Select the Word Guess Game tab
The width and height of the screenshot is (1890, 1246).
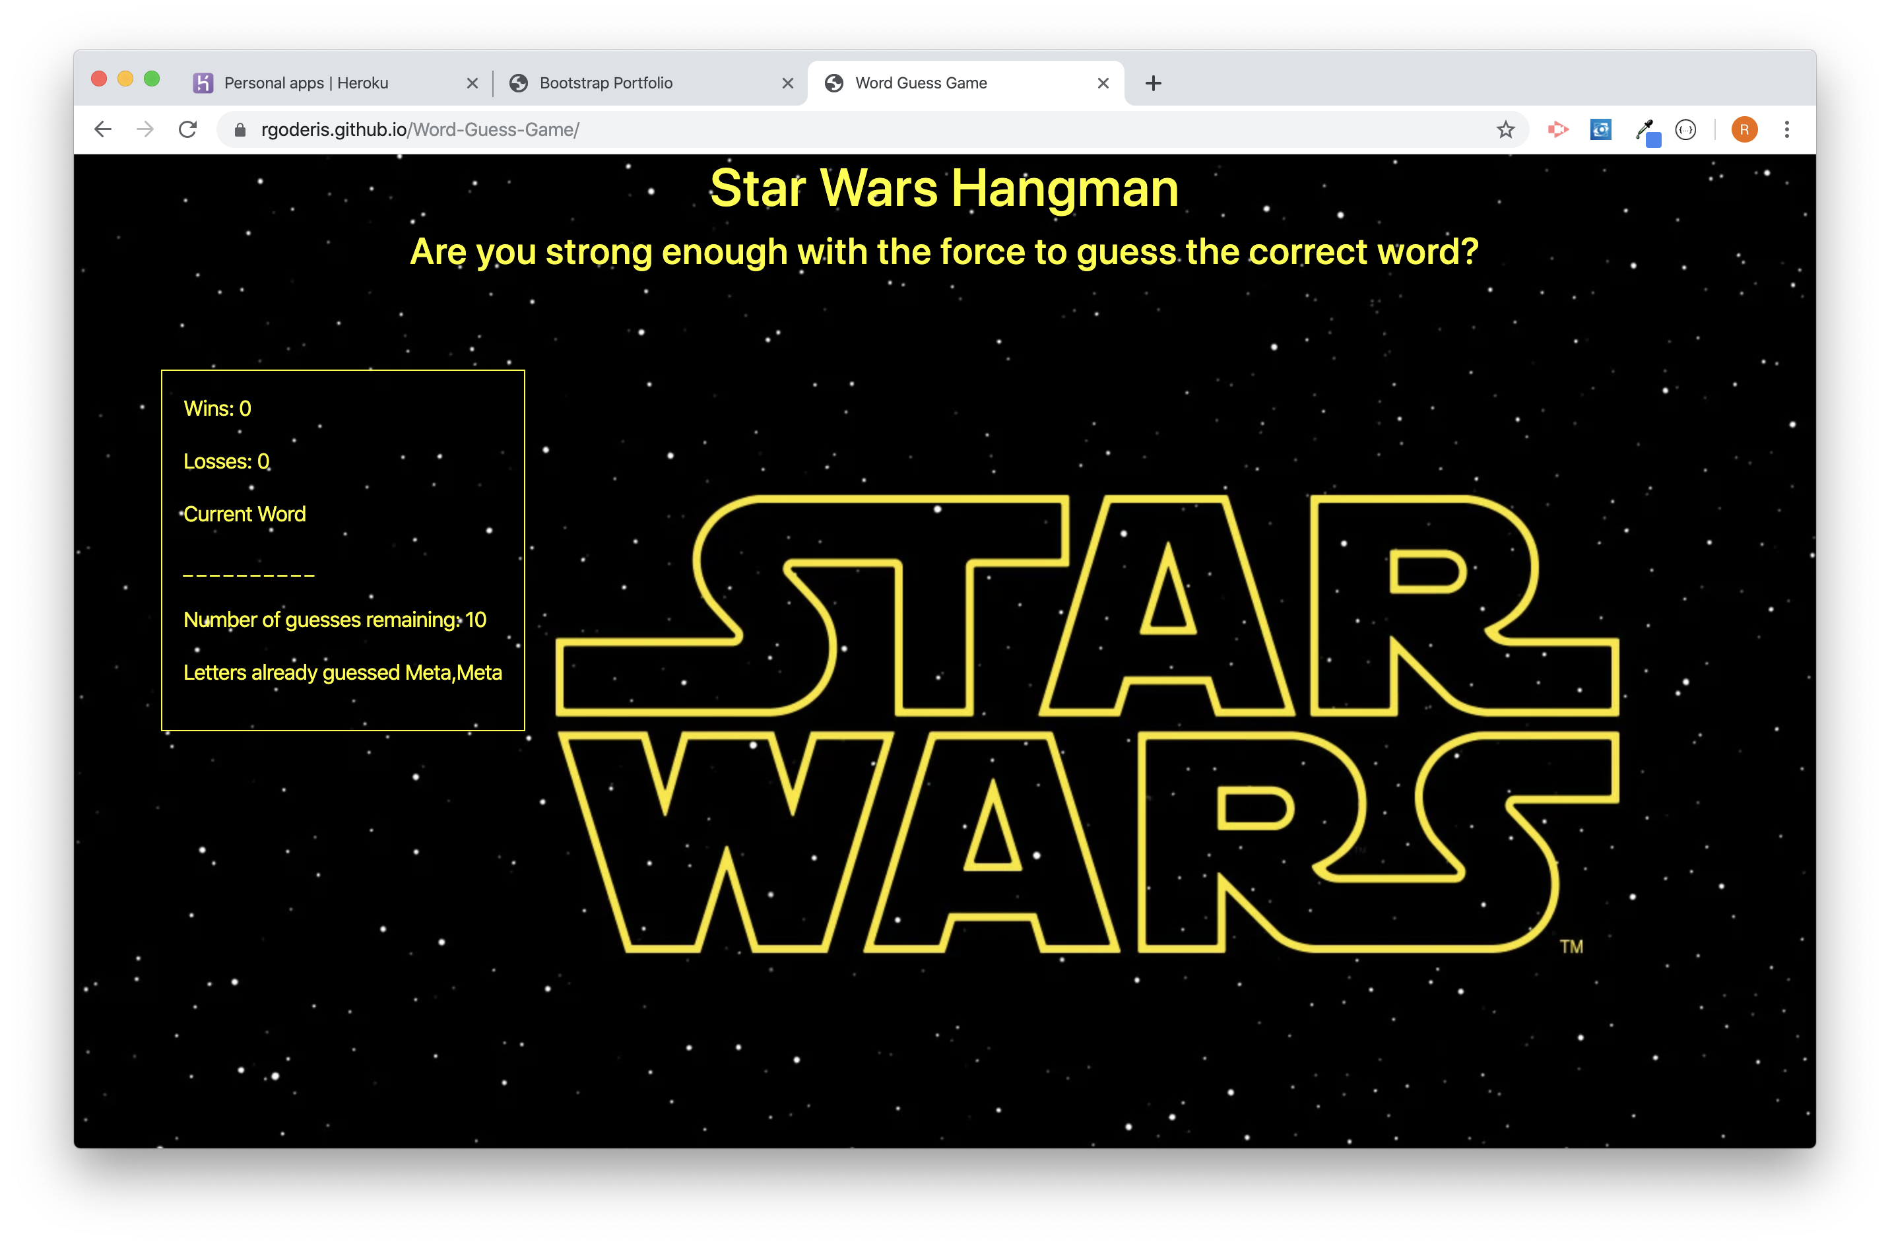click(966, 82)
